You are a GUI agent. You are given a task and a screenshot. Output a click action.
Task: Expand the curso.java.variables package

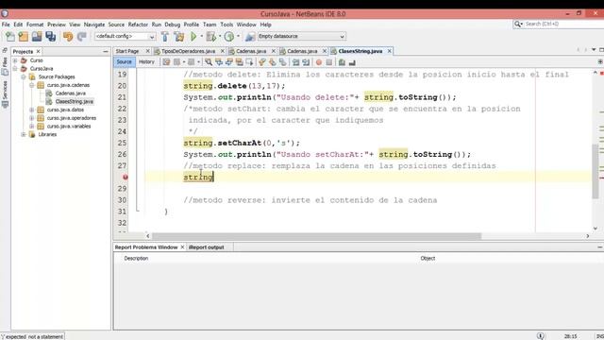click(x=31, y=126)
